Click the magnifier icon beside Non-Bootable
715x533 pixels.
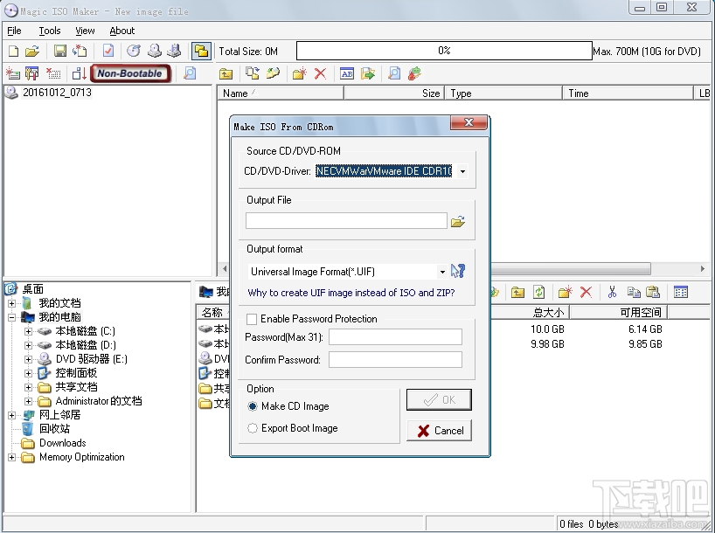click(189, 73)
